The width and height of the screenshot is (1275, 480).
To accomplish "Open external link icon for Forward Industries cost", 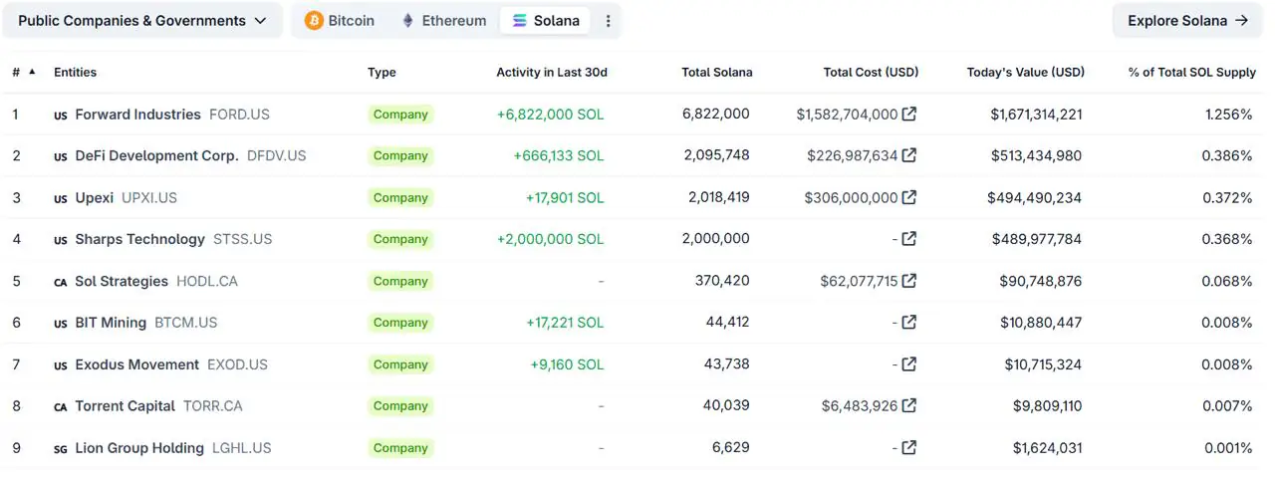I will (908, 115).
